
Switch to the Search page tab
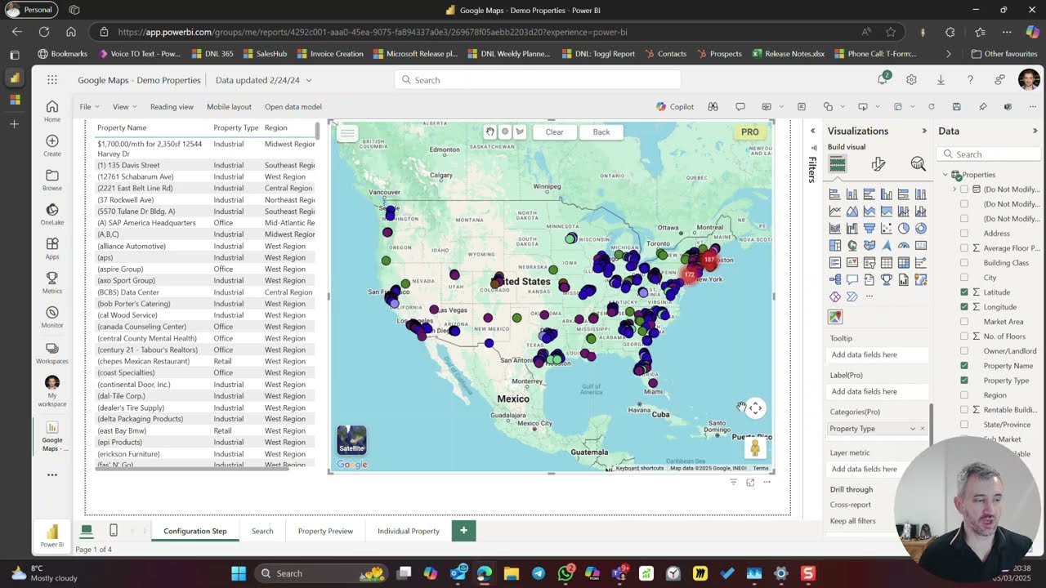pyautogui.click(x=262, y=531)
